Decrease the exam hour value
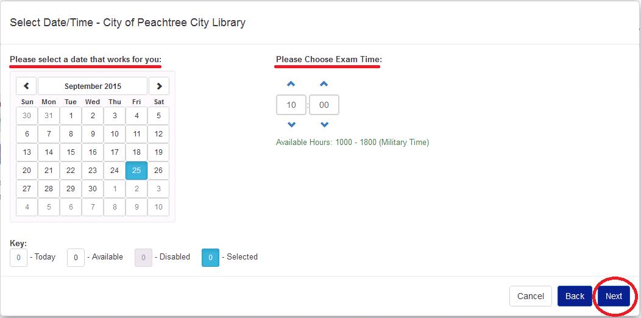The image size is (641, 318). [x=291, y=125]
